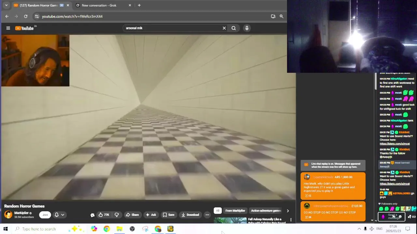This screenshot has height=234, width=417.
Task: Open a new browser tab
Action: (139, 5)
